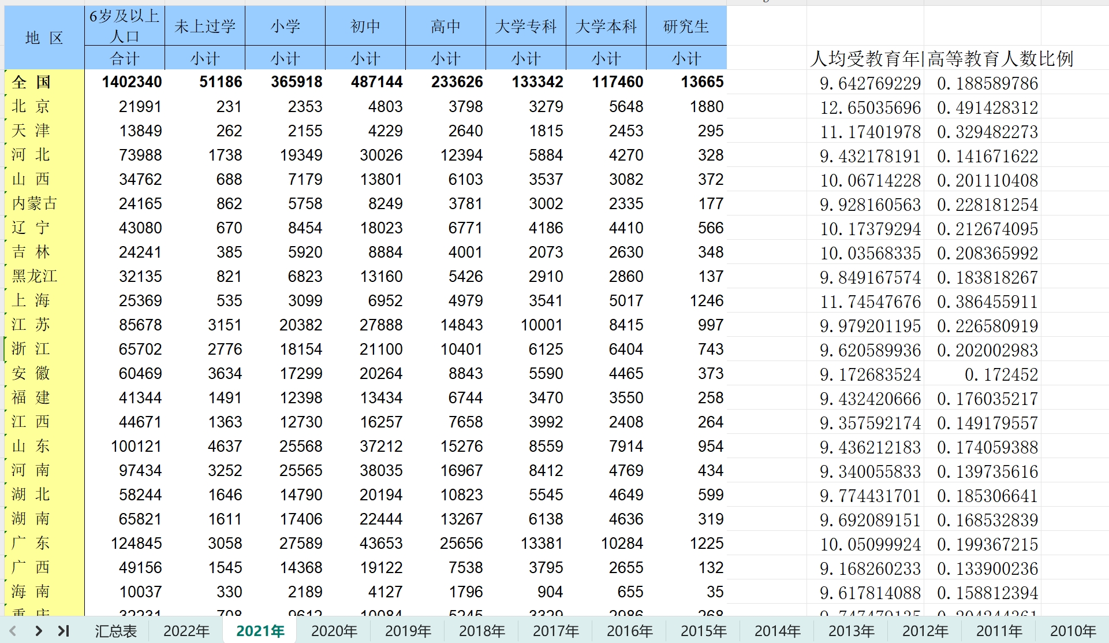Go to the 2013年 sheet tab

(x=851, y=630)
